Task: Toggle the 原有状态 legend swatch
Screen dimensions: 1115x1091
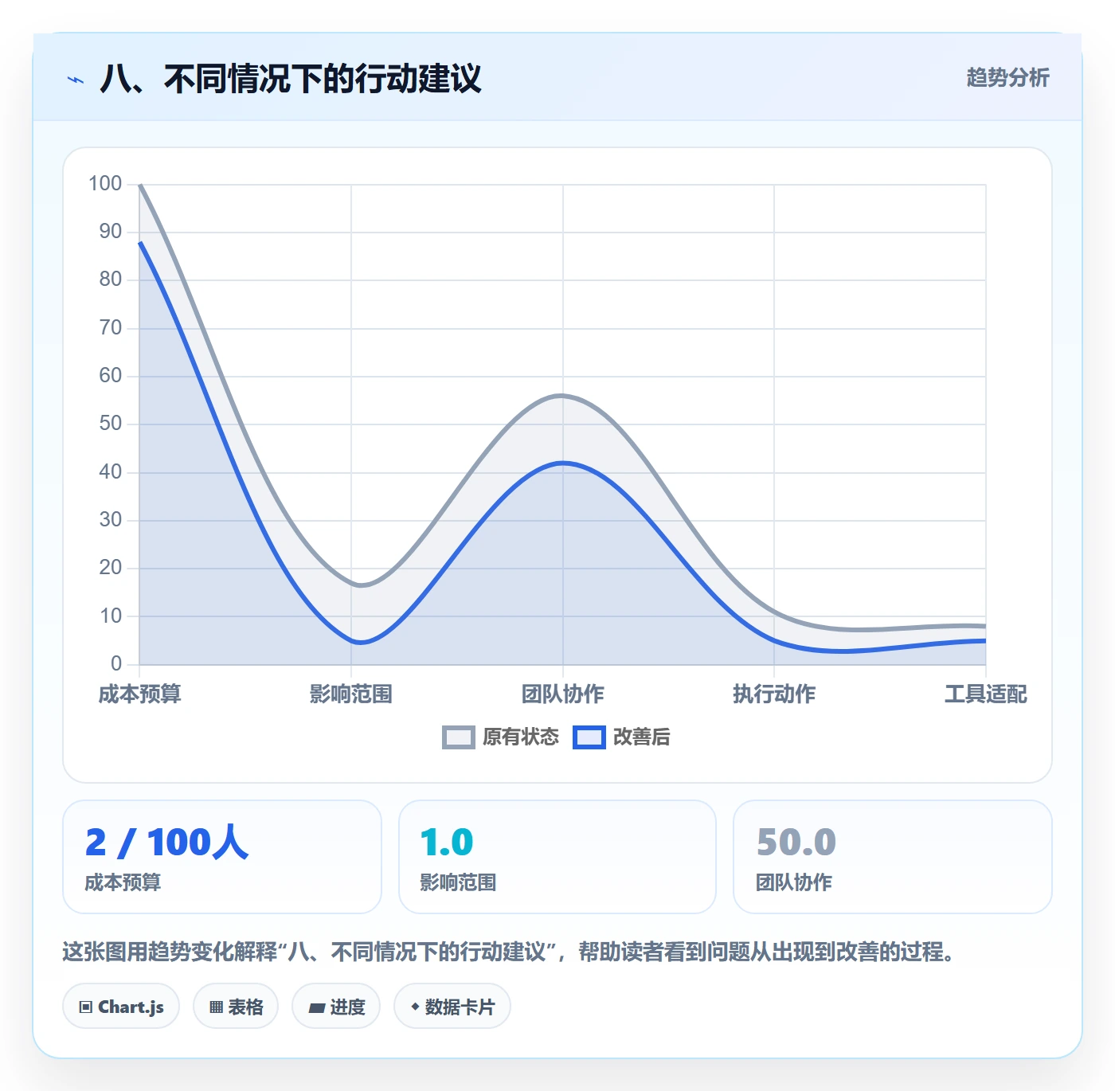Action: pyautogui.click(x=458, y=737)
